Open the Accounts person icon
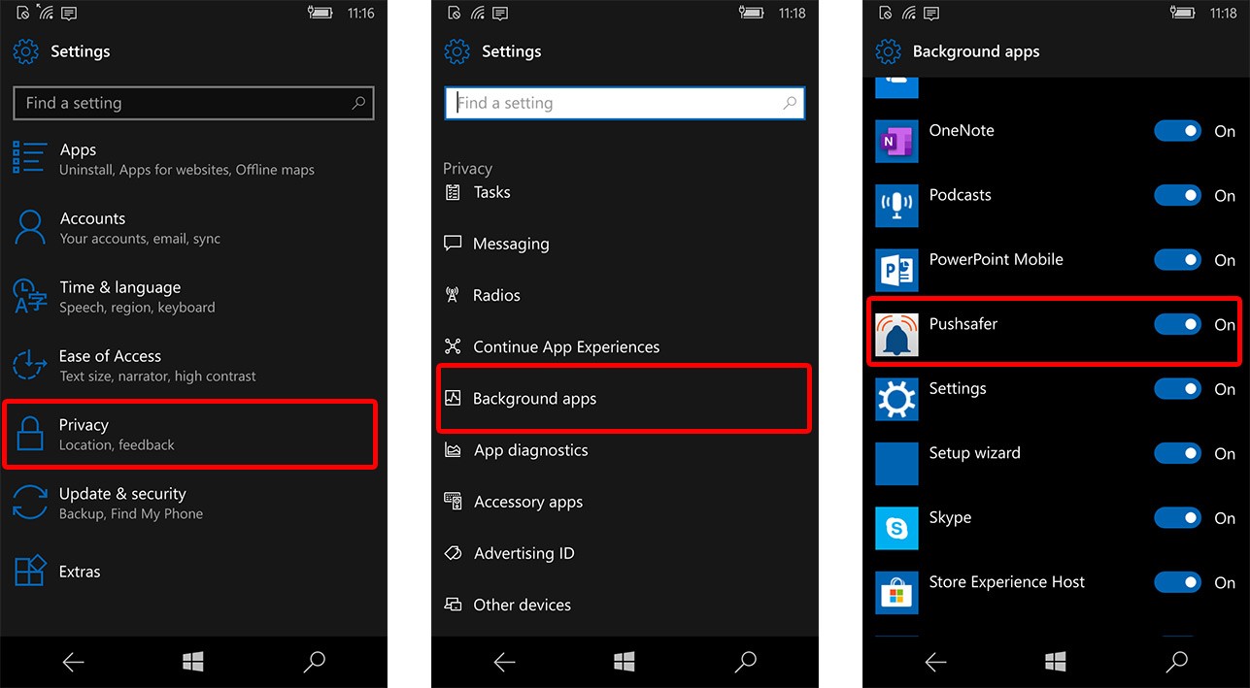1250x688 pixels. click(30, 227)
